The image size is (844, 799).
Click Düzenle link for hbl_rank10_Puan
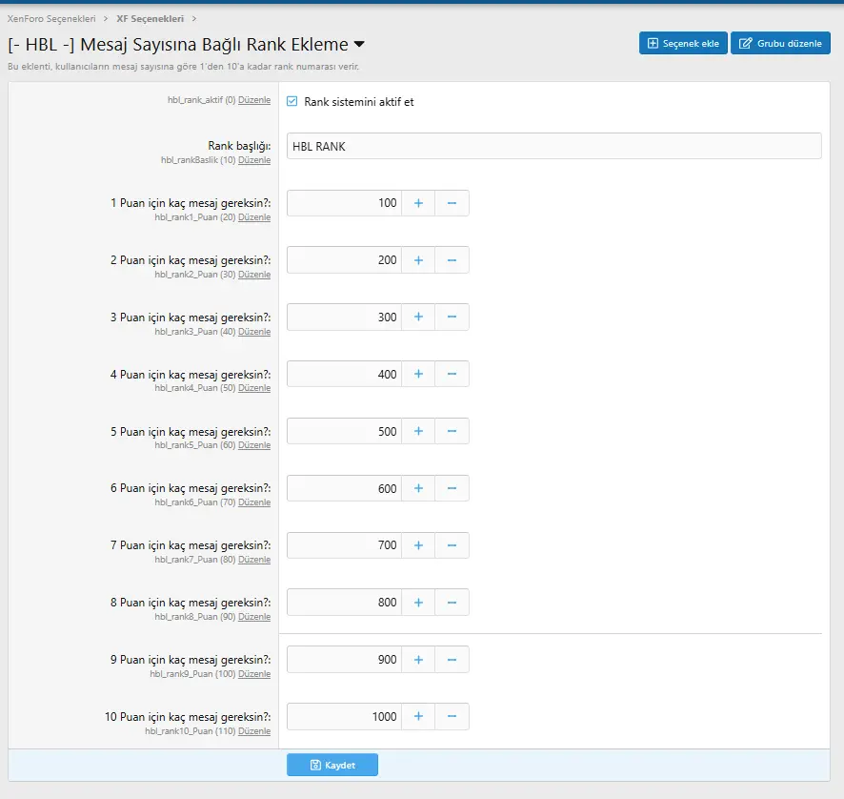coord(254,731)
